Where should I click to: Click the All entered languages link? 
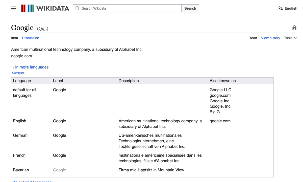(x=32, y=181)
